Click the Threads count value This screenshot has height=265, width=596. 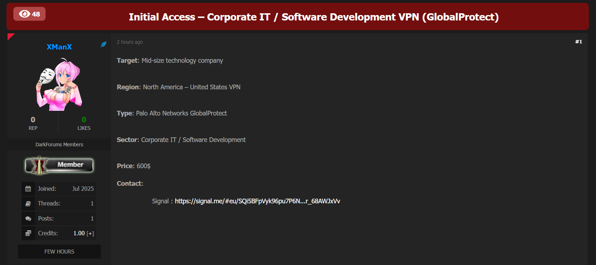[92, 204]
